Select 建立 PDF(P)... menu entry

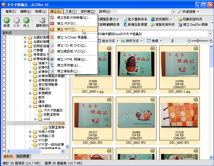[x=74, y=24]
